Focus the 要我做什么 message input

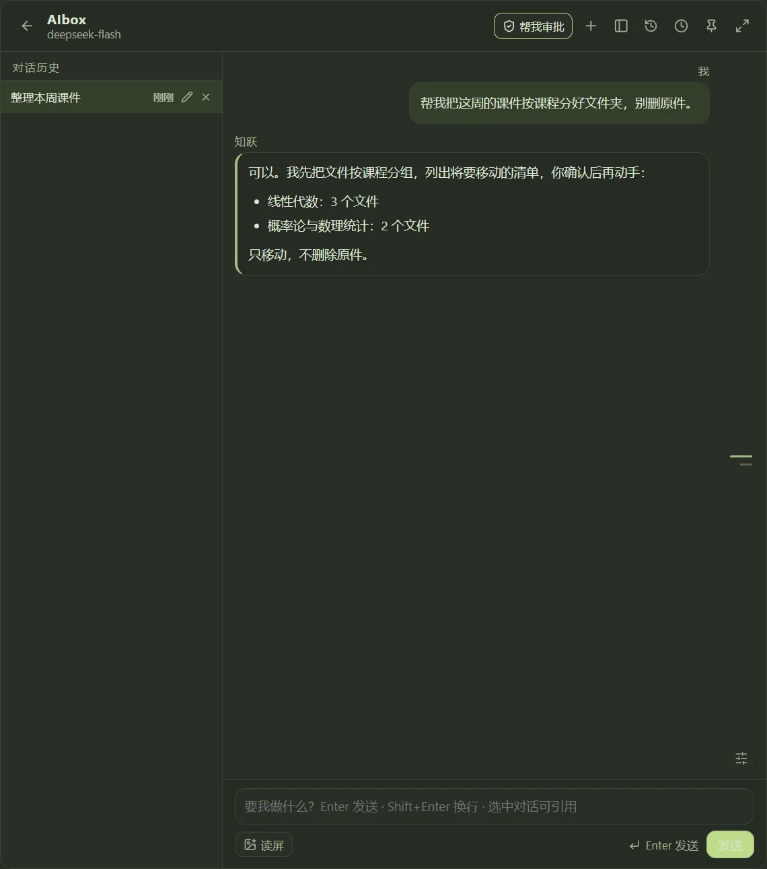[494, 806]
